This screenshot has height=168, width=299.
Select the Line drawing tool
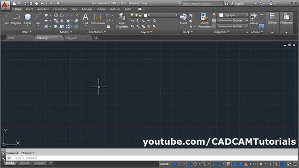point(6,19)
